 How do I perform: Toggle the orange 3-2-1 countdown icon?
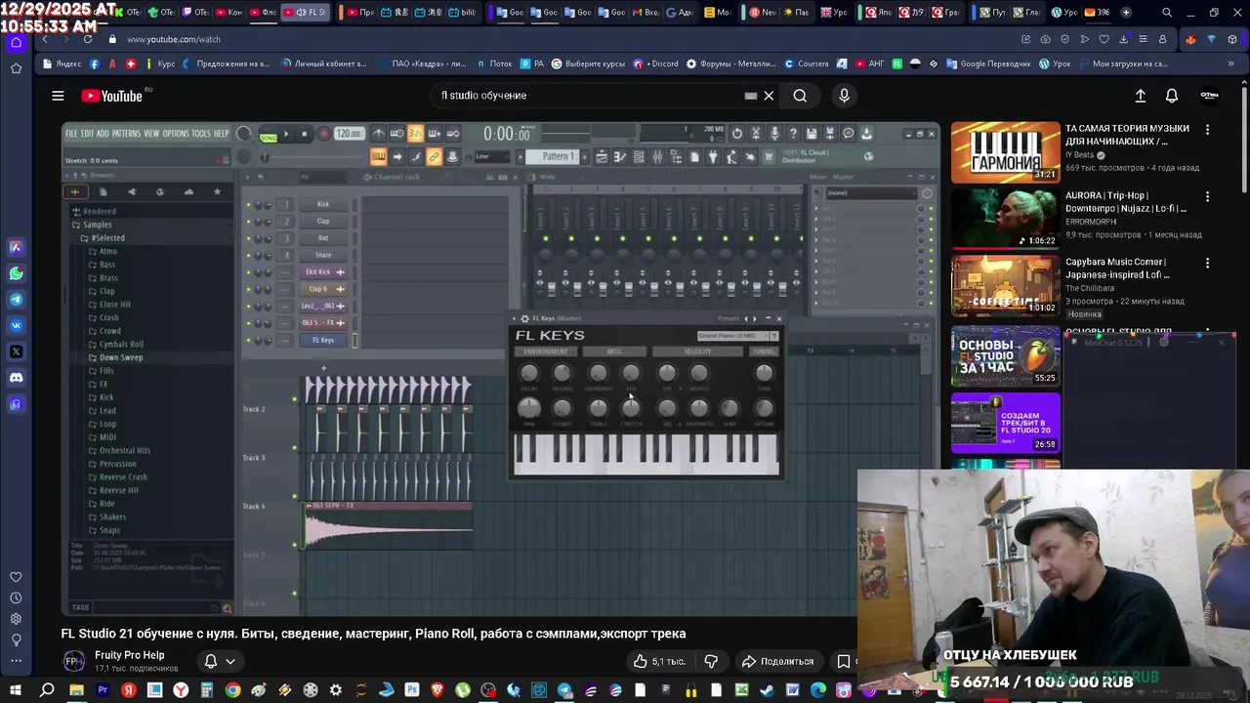[x=415, y=134]
